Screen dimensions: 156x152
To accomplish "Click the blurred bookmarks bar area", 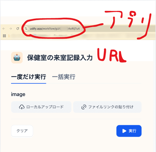I will 82,36.
